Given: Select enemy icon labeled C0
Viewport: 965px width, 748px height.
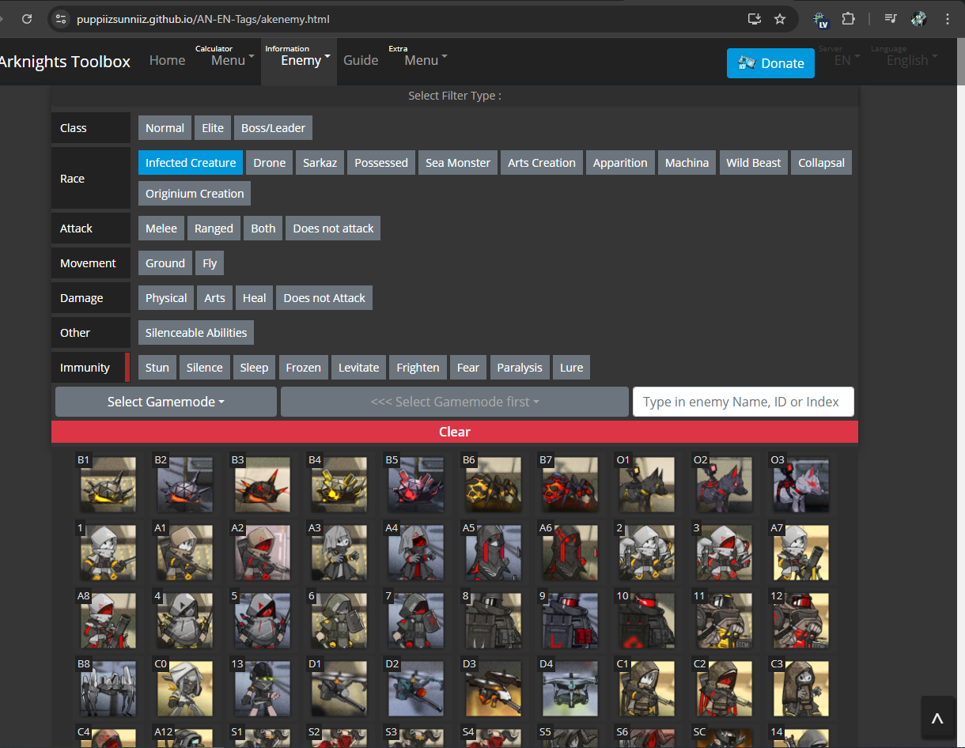Looking at the screenshot, I should tap(185, 689).
